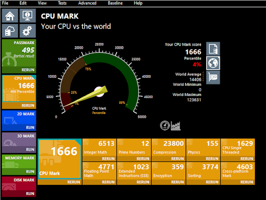Select the 3D Mark tile
Image resolution: width=266 pixels, height=200 pixels.
click(x=19, y=139)
